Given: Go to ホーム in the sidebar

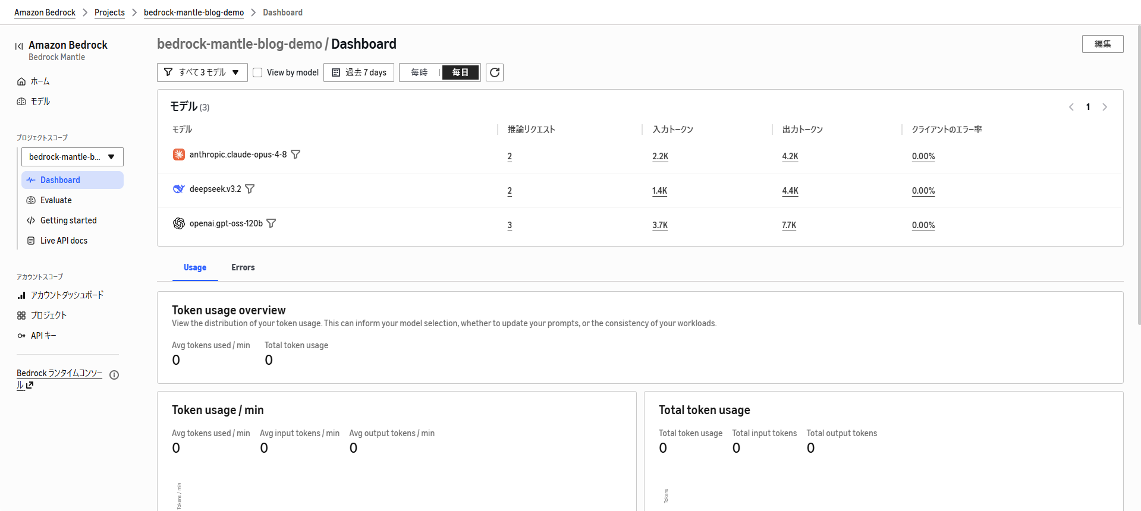Looking at the screenshot, I should point(40,81).
